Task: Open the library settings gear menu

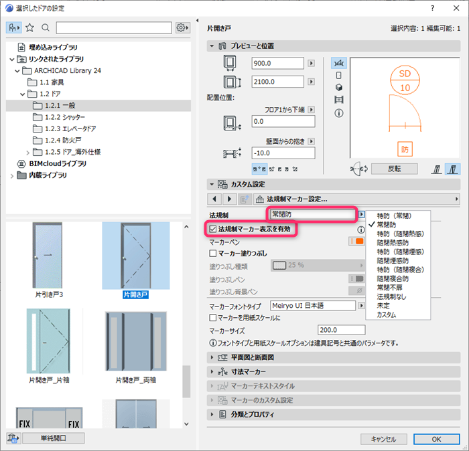Action: [182, 28]
